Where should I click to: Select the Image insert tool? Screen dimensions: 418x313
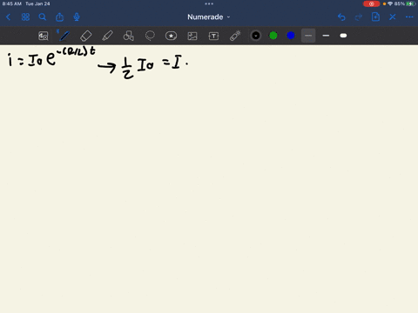pyautogui.click(x=192, y=36)
